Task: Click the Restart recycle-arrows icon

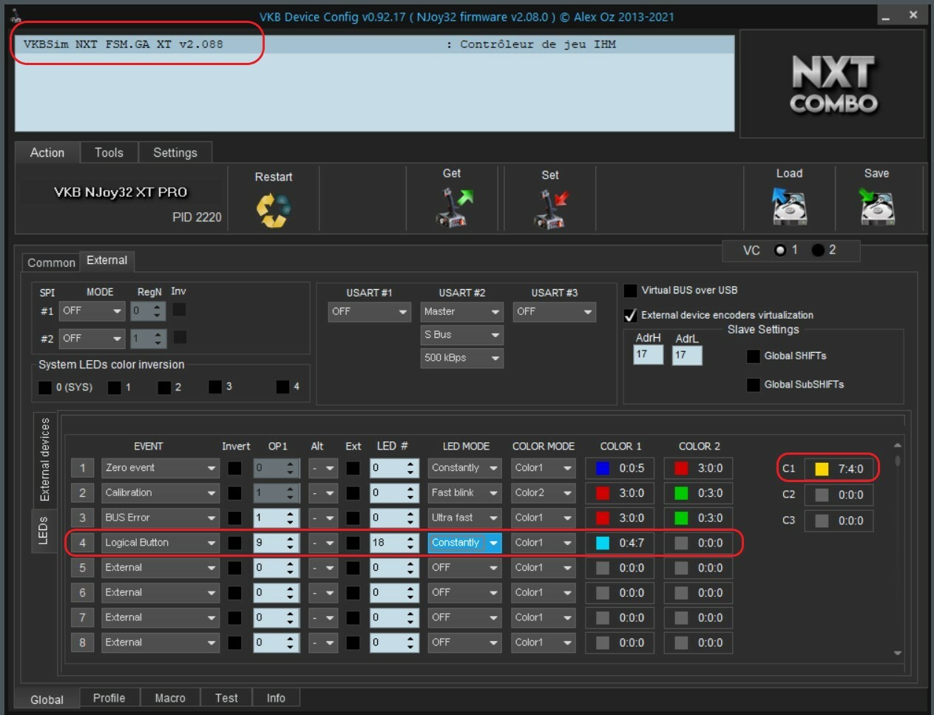Action: (273, 210)
